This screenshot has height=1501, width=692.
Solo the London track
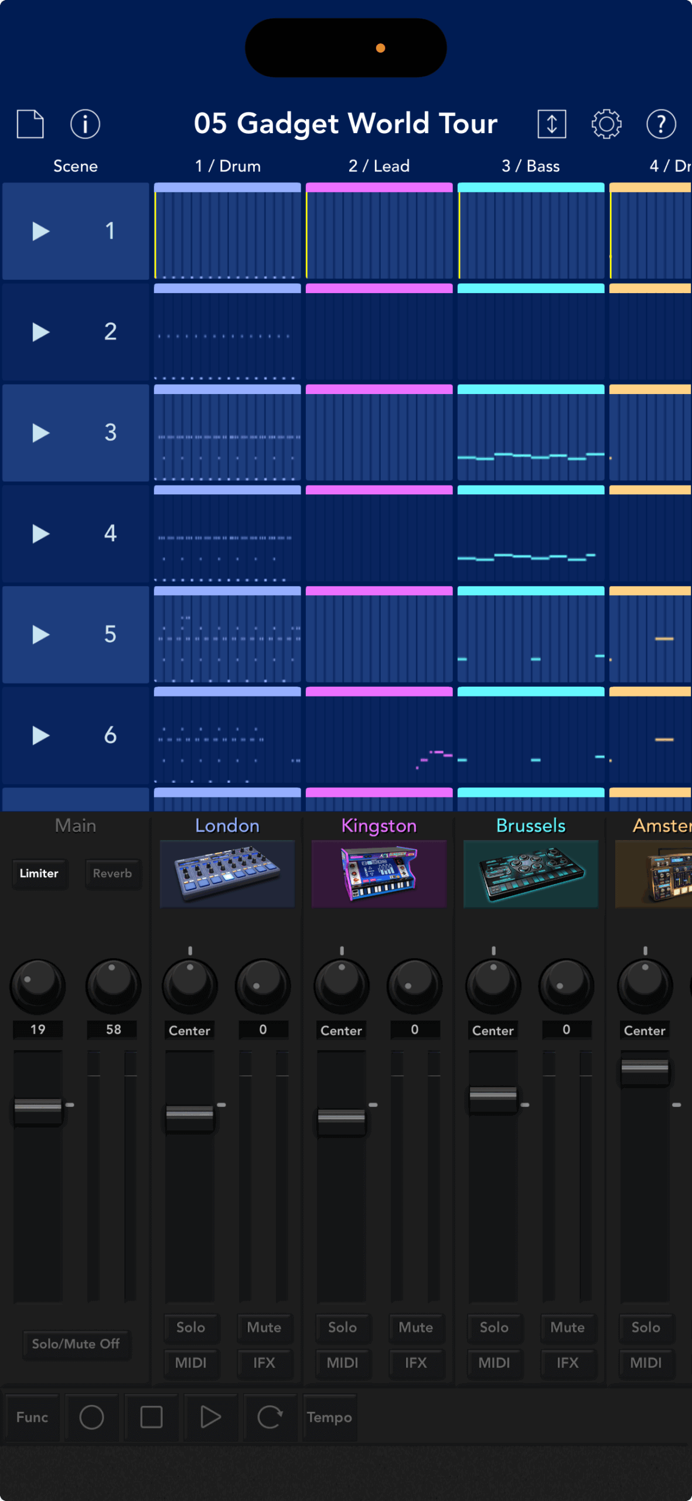190,1327
